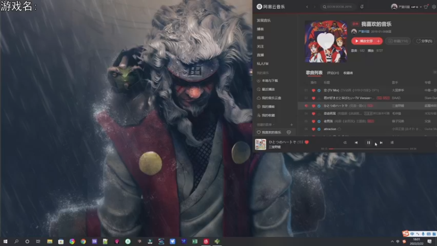Open local and downloads in sidebar
The height and width of the screenshot is (246, 437).
267,80
